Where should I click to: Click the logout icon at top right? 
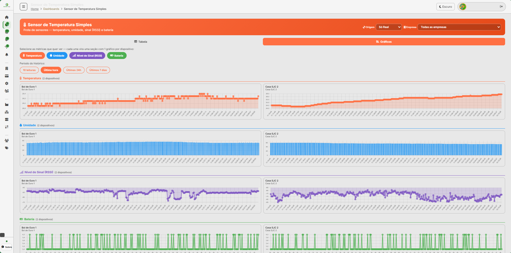click(x=501, y=7)
